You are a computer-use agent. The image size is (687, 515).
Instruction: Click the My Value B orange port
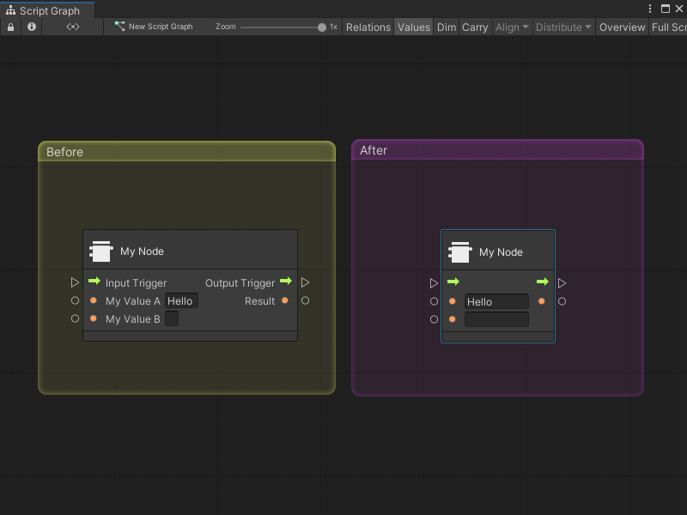tap(94, 318)
